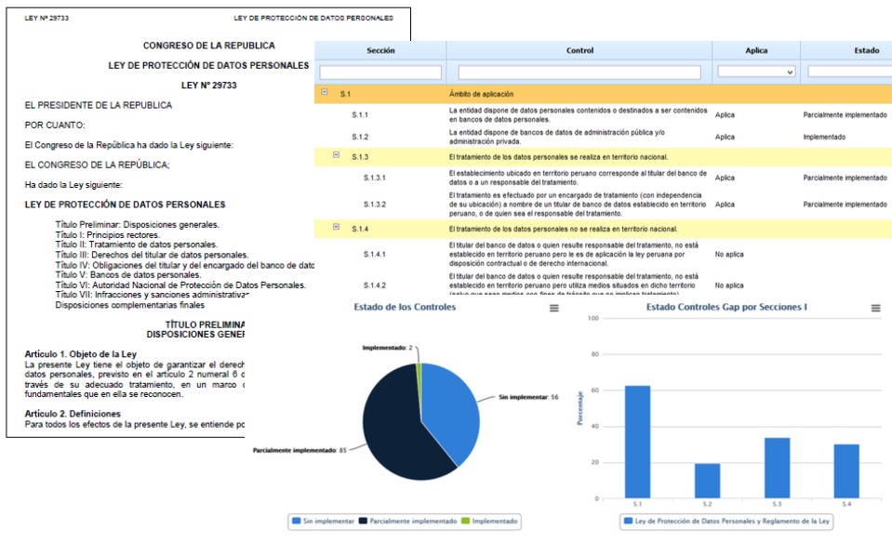Click the 'Sin implementar: 56' pie label
This screenshot has height=543, width=892.
coord(528,397)
